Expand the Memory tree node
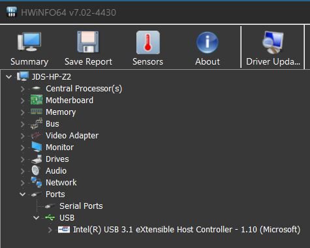This screenshot has height=248, width=310. tap(23, 112)
